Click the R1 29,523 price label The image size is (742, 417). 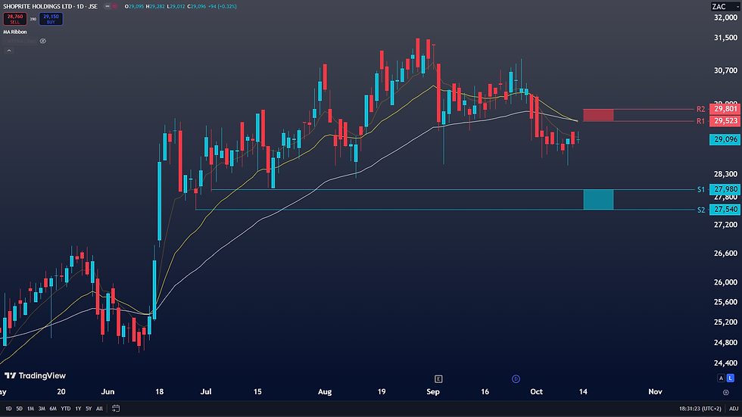[x=725, y=121]
